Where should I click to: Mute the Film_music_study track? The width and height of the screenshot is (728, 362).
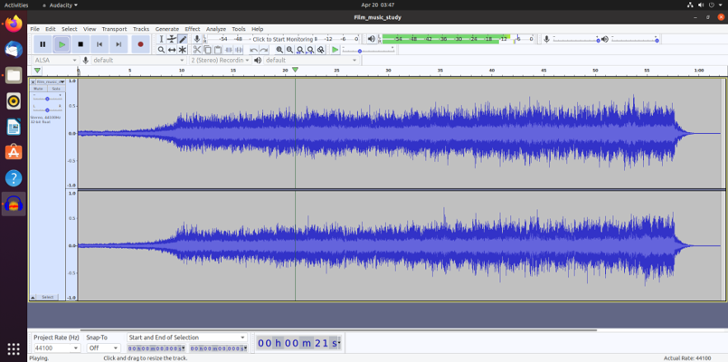[x=39, y=89]
